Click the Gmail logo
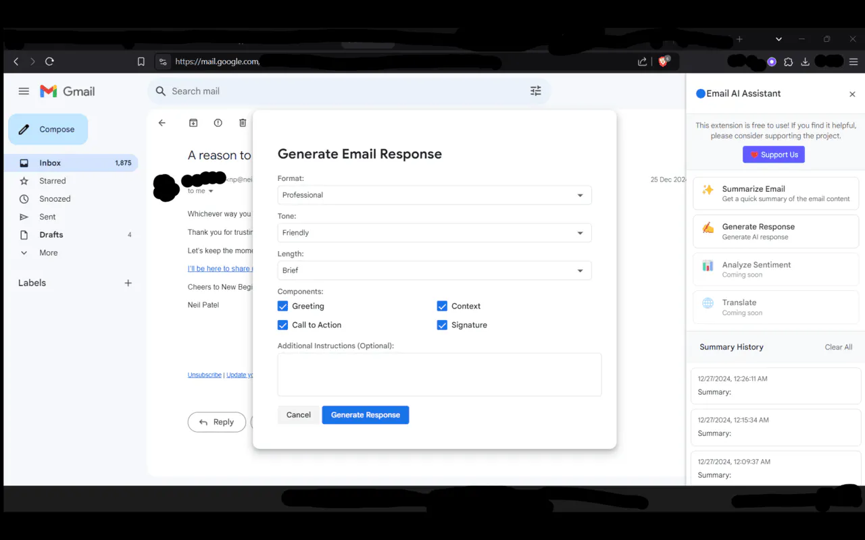 (68, 91)
